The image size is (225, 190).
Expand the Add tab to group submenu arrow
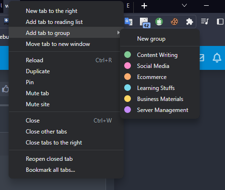[x=118, y=33]
